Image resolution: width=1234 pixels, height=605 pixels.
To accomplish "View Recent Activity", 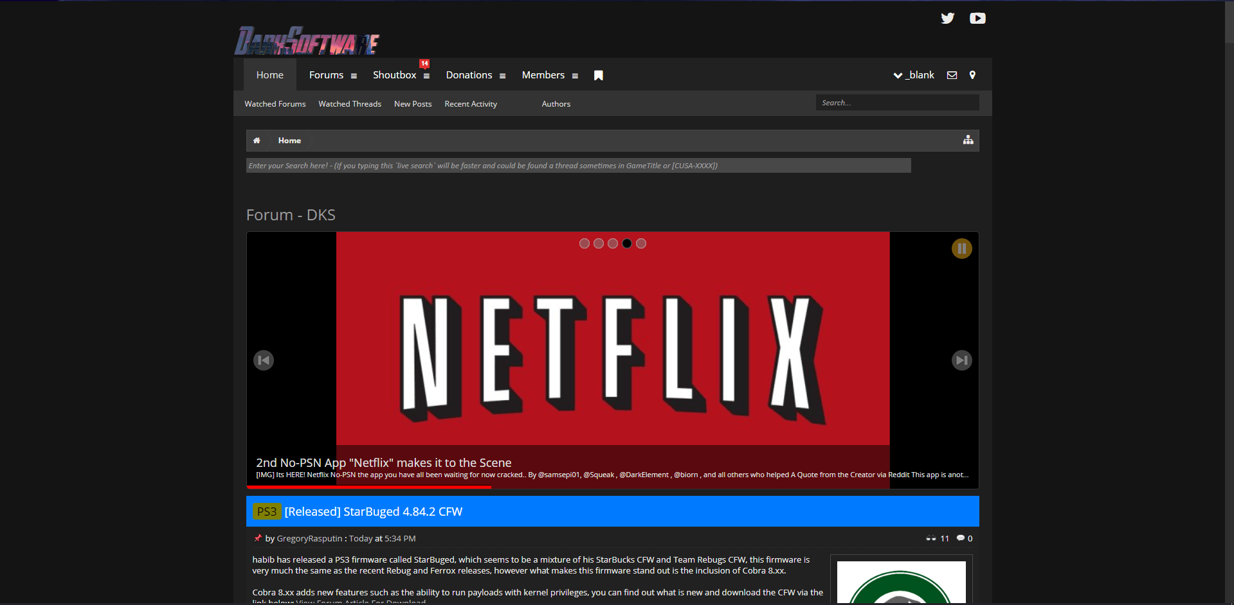I will click(471, 104).
